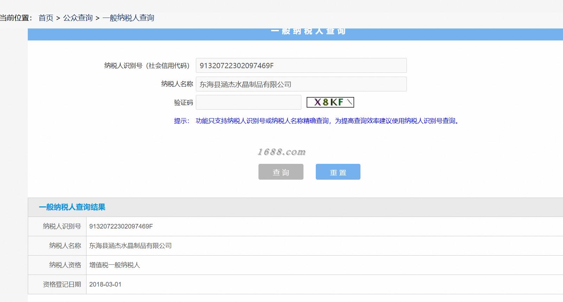Click into the 验证码 input box
This screenshot has width=563, height=302.
tap(248, 102)
